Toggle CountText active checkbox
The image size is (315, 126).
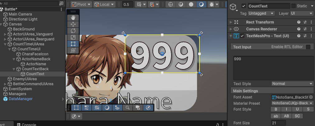coord(244,6)
